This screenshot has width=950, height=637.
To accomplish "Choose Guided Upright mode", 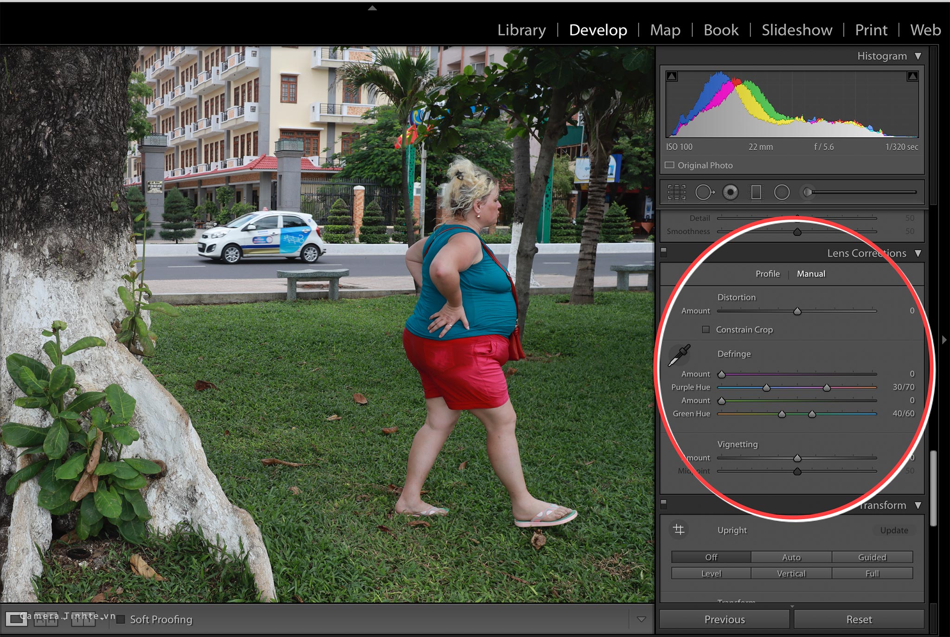I will click(x=872, y=557).
